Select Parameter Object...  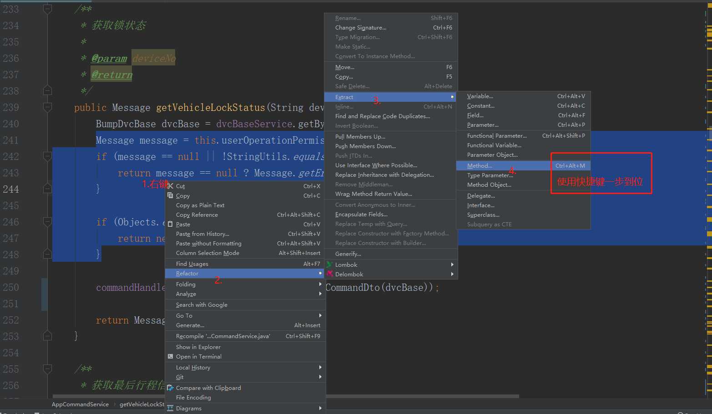pos(523,155)
